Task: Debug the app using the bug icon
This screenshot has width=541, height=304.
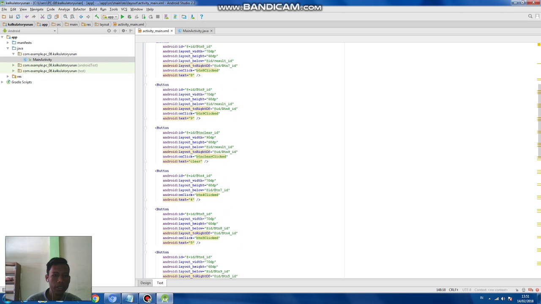Action: [x=129, y=17]
